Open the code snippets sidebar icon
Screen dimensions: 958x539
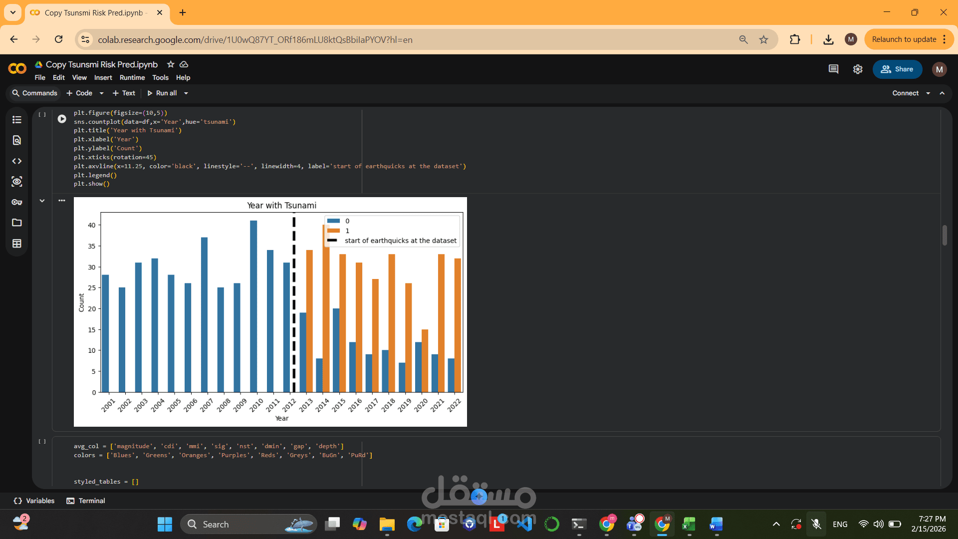[17, 161]
